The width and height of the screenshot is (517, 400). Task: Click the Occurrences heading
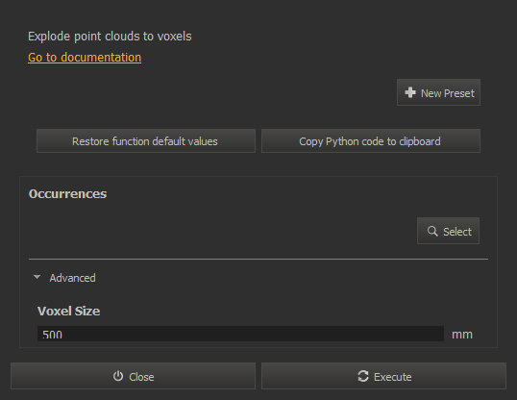pyautogui.click(x=67, y=193)
